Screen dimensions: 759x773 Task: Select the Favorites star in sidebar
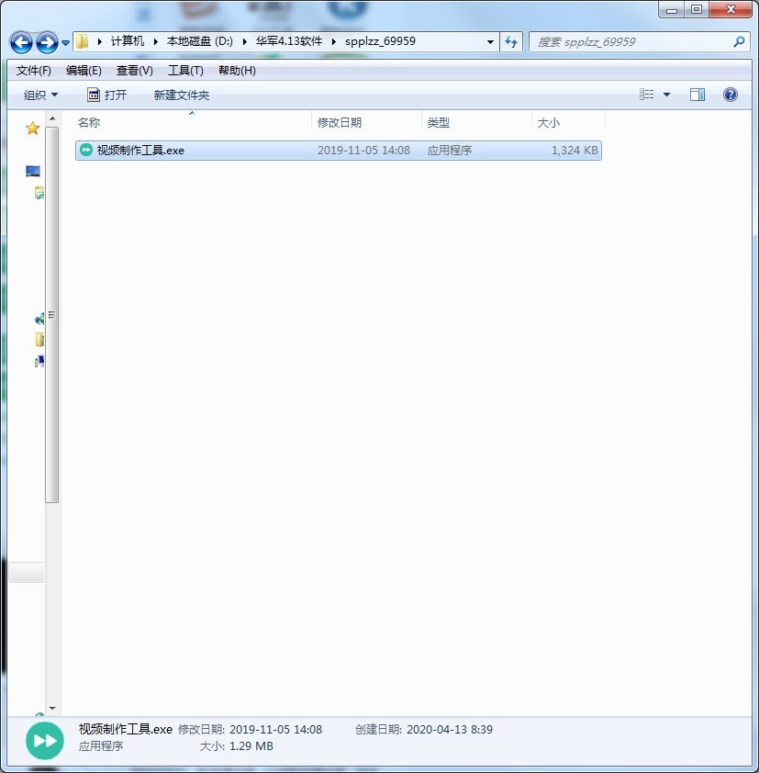32,129
